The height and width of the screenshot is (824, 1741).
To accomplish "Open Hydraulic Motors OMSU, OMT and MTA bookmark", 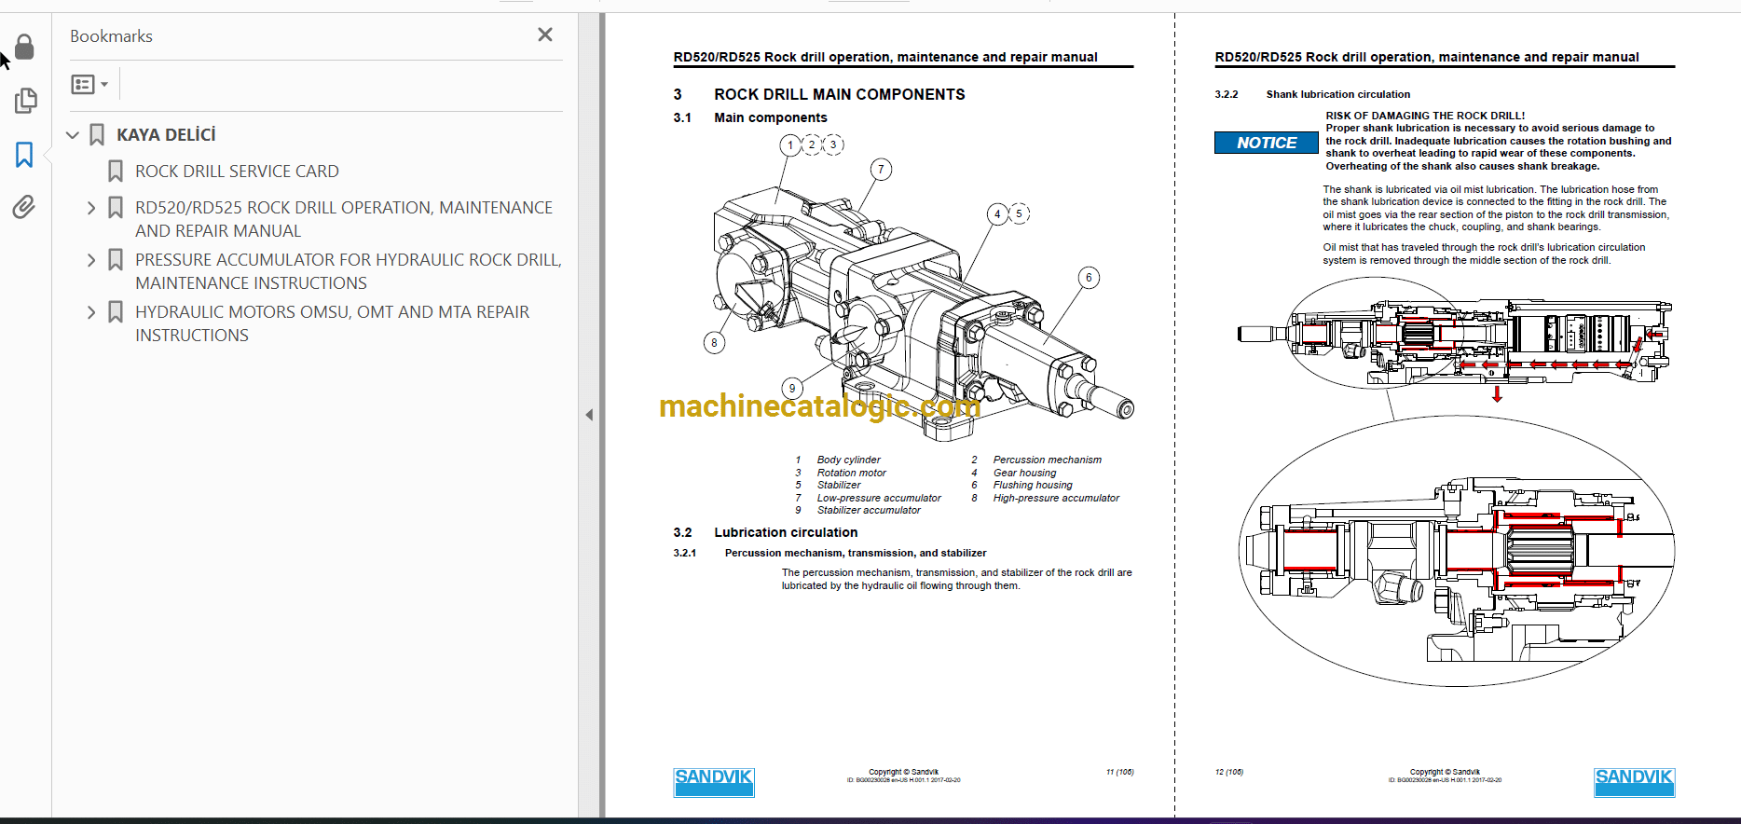I will tap(332, 323).
